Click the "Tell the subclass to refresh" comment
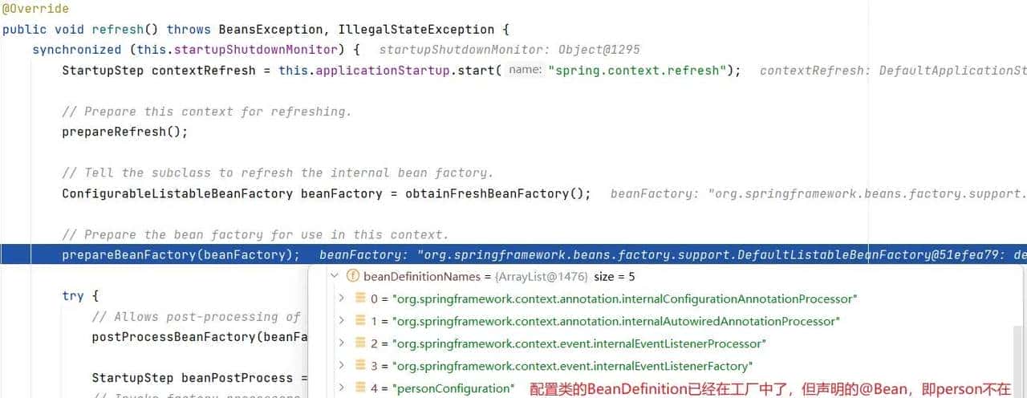The height and width of the screenshot is (398, 1027). (278, 173)
